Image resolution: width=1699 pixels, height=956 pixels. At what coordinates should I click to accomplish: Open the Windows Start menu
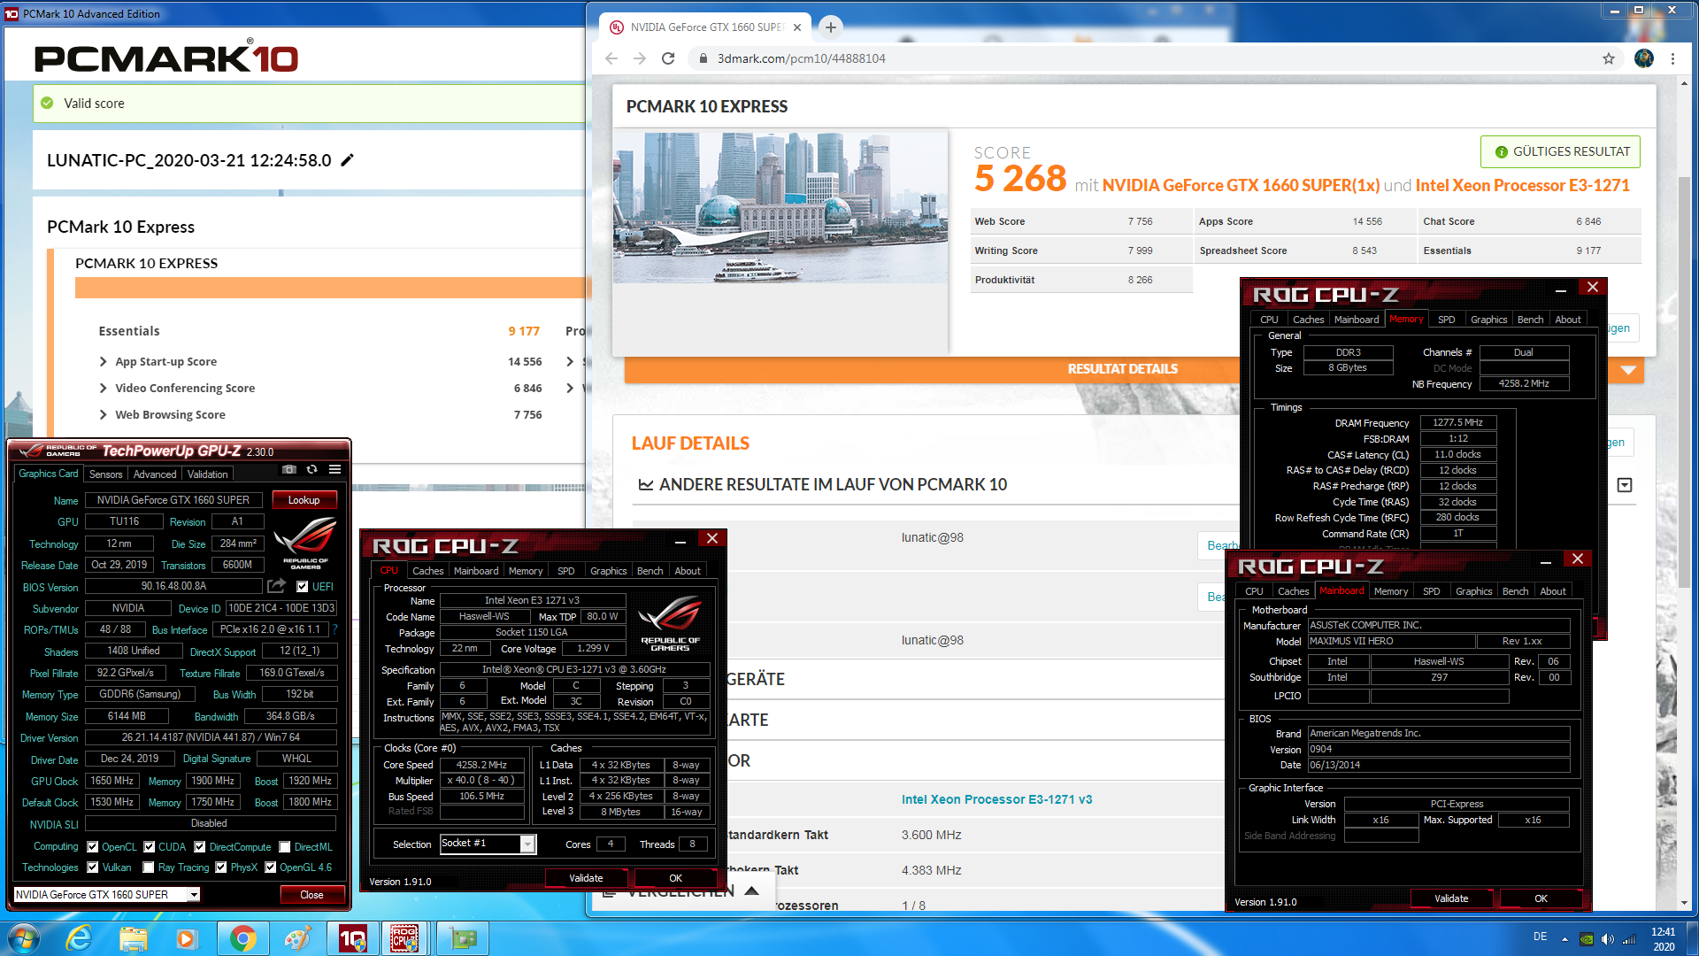coord(23,938)
